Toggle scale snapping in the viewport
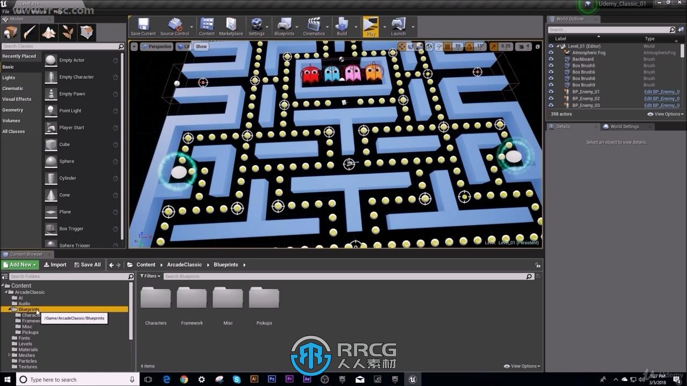 [x=494, y=47]
